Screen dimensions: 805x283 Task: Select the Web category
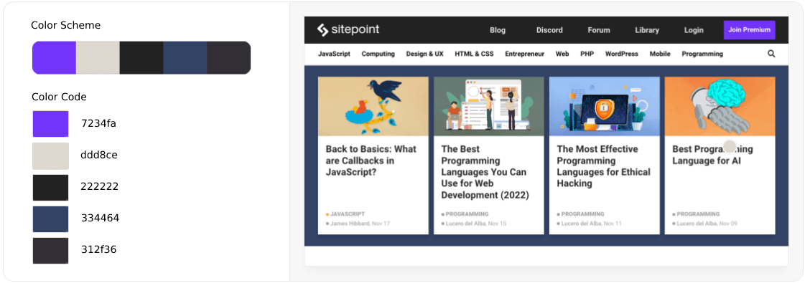tap(562, 54)
